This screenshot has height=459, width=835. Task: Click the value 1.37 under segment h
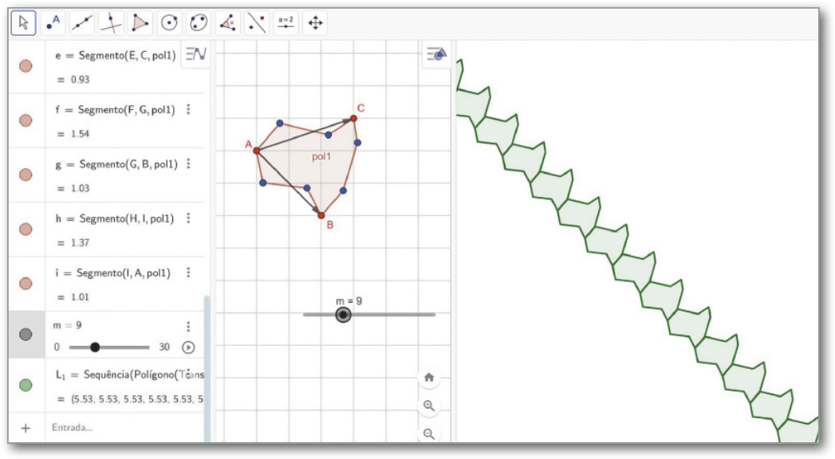point(80,242)
